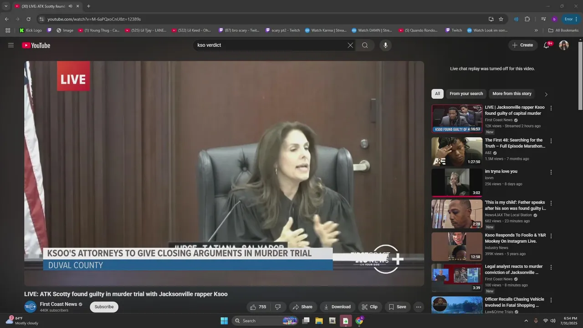Screen dimensions: 583x328
Task: Open options menu for Ksoo capital murder video
Action: [x=551, y=108]
